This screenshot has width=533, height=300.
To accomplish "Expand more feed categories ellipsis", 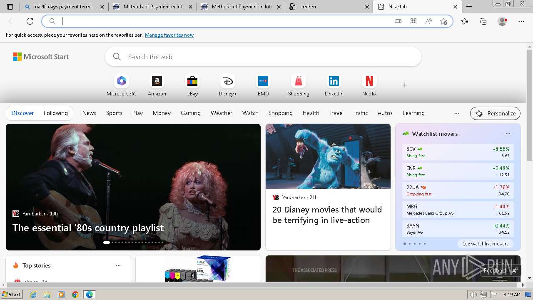I will coord(457,113).
